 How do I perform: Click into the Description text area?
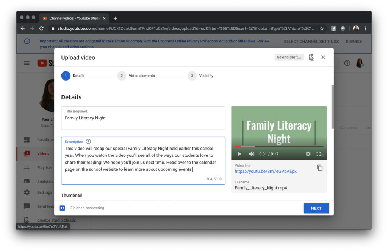(143, 161)
